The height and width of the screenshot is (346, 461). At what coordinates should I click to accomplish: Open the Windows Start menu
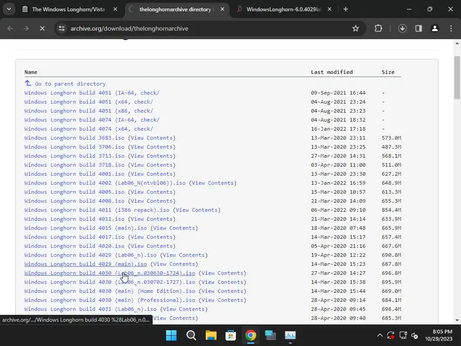(171, 335)
